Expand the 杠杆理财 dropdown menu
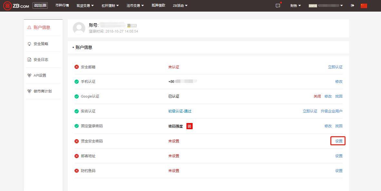Screen dimensions: 381x191 tap(110, 5)
